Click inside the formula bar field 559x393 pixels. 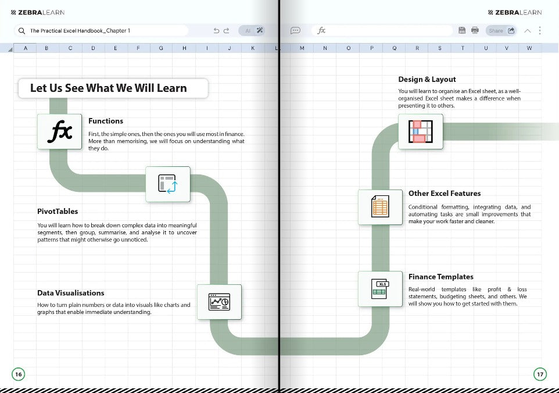[381, 31]
